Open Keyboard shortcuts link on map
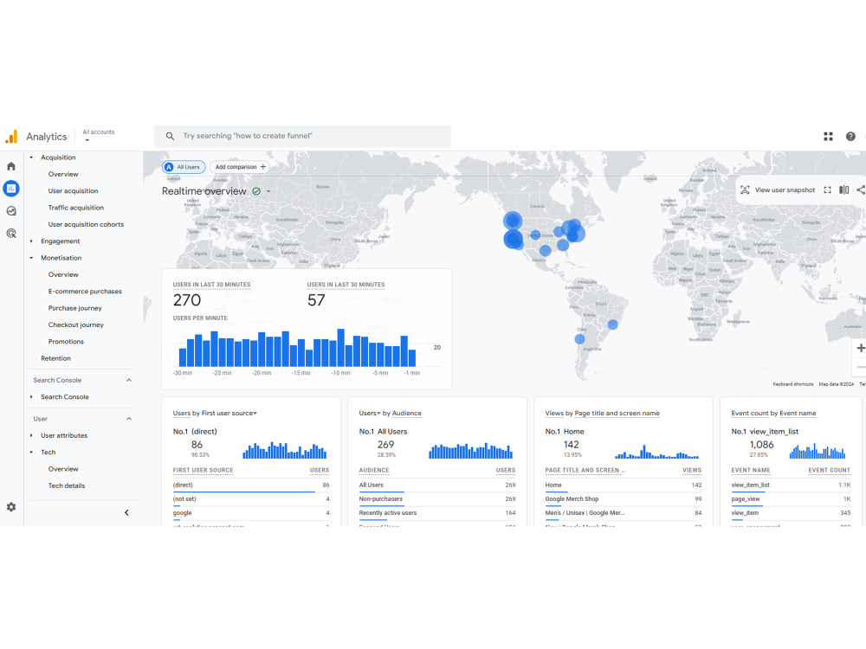Image resolution: width=866 pixels, height=649 pixels. [x=792, y=384]
